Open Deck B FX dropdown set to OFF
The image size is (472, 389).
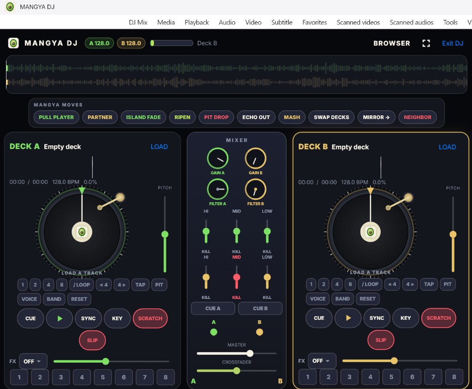click(322, 361)
